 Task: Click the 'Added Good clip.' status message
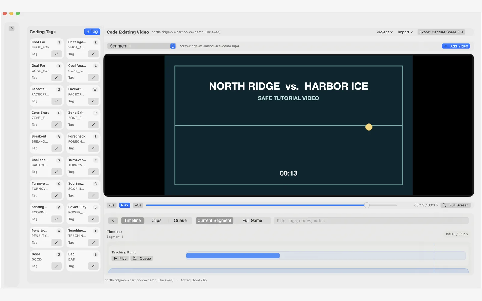click(194, 280)
